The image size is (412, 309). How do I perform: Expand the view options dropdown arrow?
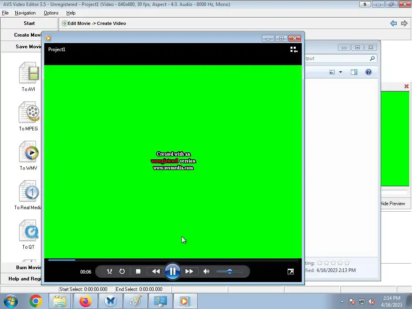click(340, 72)
